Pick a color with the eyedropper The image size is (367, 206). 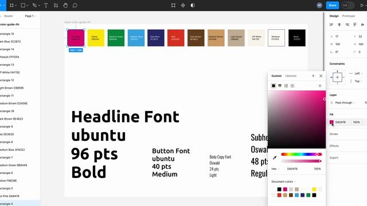275,158
